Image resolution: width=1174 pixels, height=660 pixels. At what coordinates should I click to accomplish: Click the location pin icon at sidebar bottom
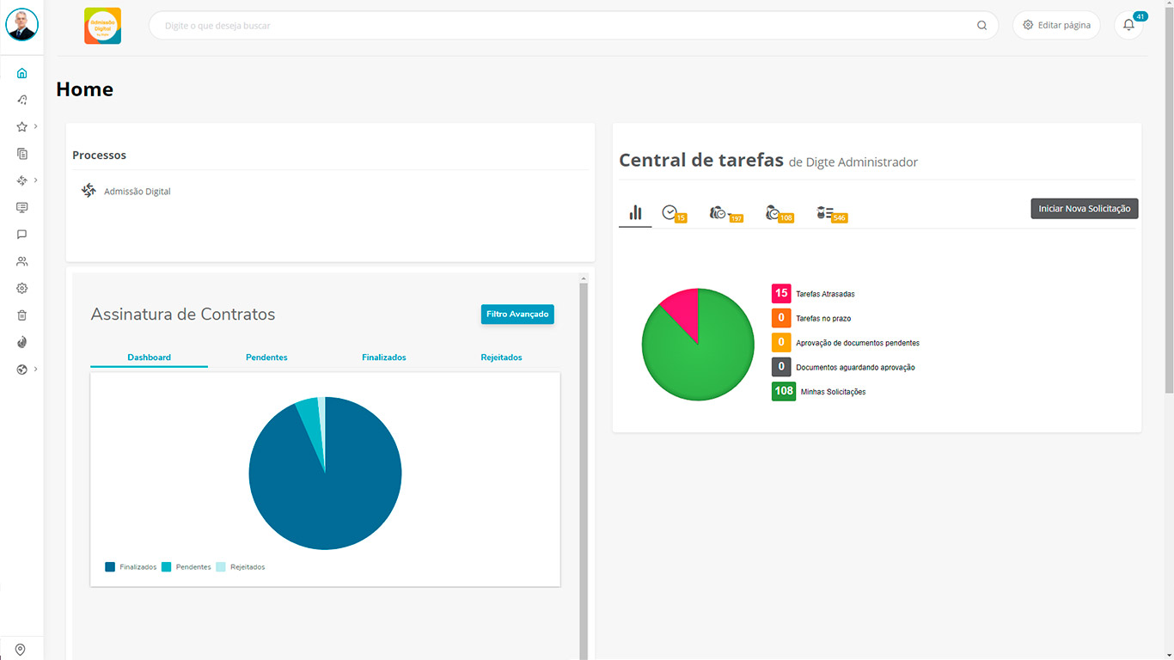click(x=21, y=650)
